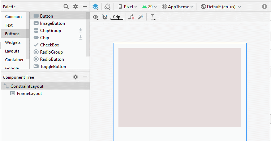Open the Guidelines tool icon
Viewport: 271px width, 141px height.
pyautogui.click(x=153, y=17)
